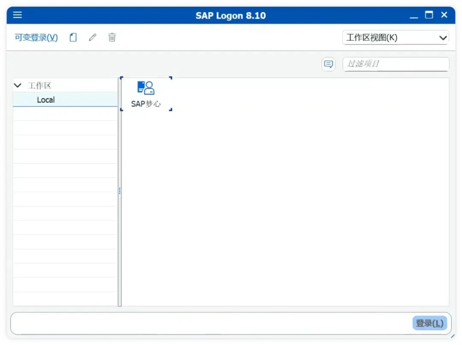Click the 工作区 tree label
The image size is (462, 345).
39,86
